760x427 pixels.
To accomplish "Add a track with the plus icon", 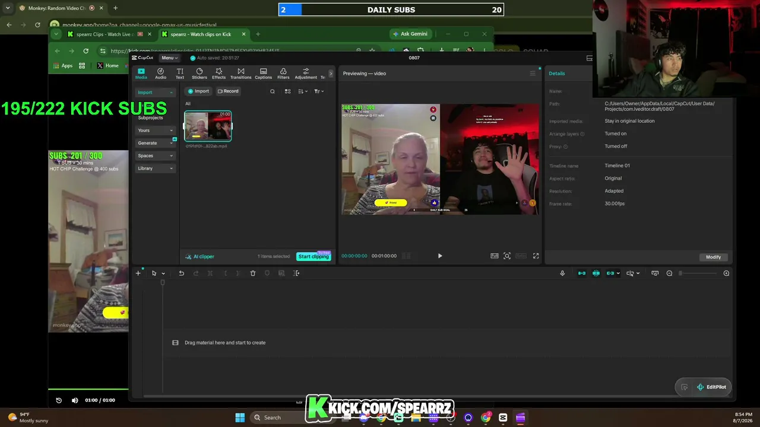I will click(x=138, y=273).
